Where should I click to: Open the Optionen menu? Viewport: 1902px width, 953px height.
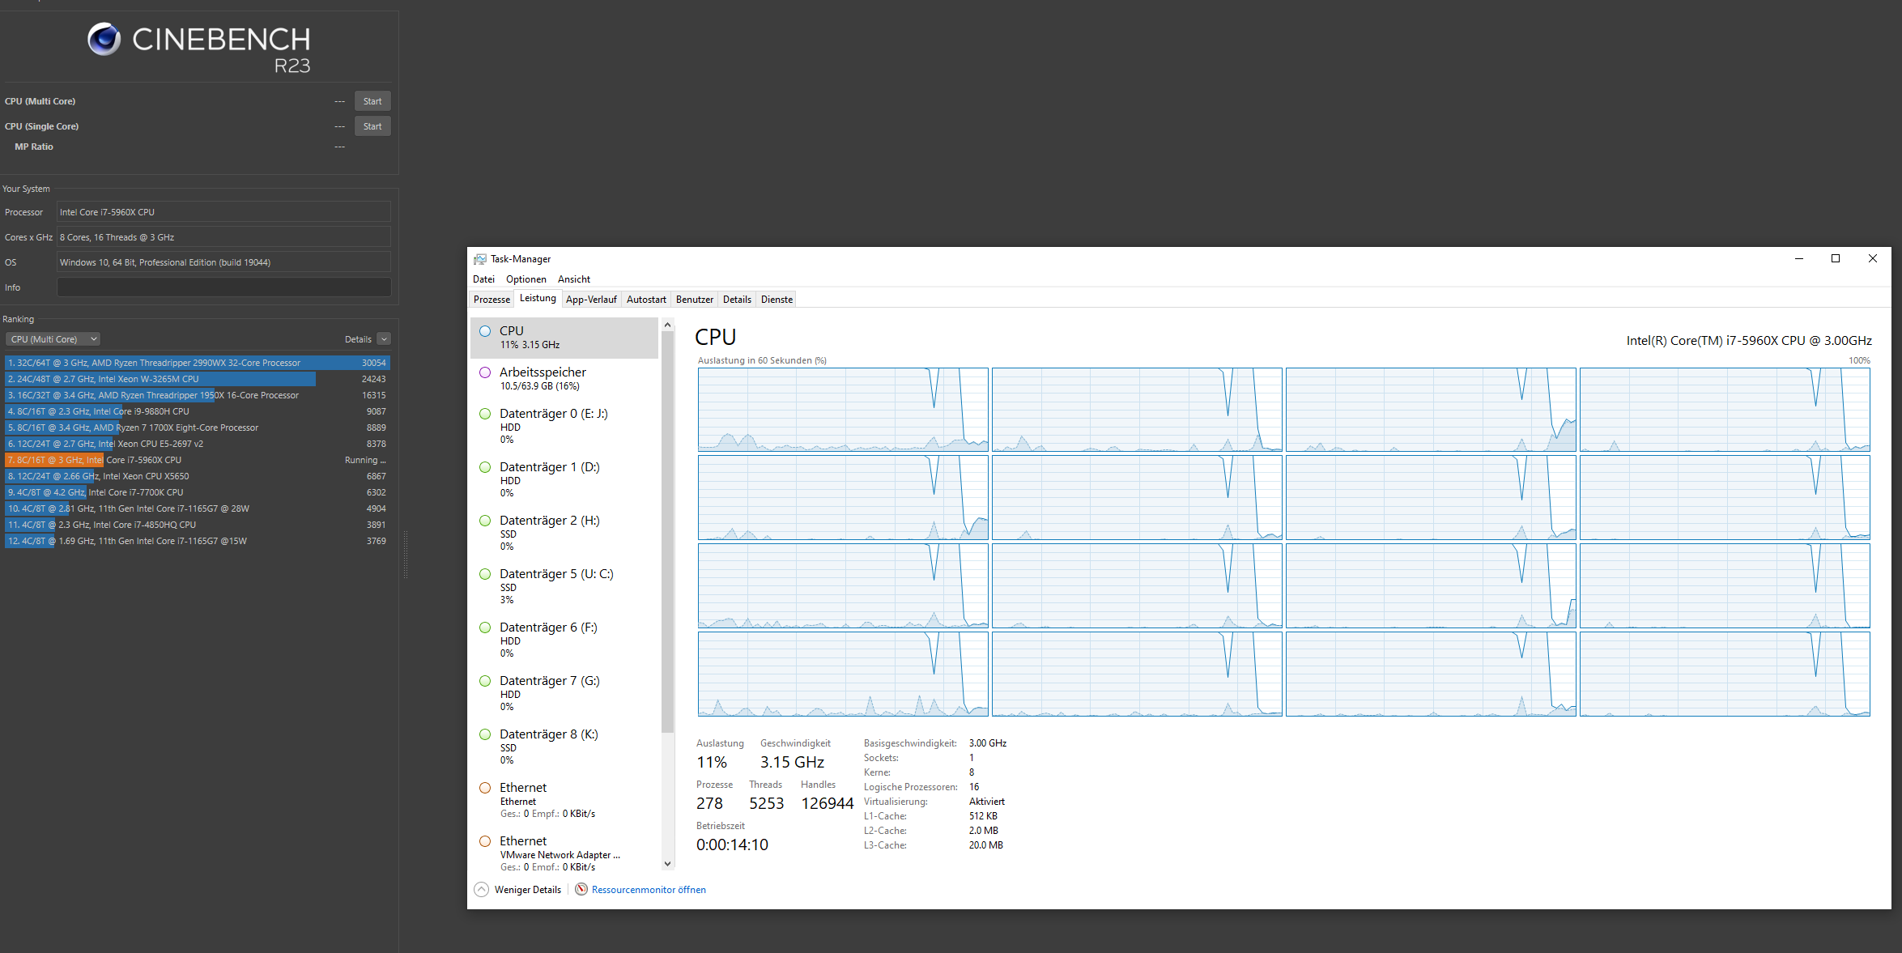(x=525, y=279)
